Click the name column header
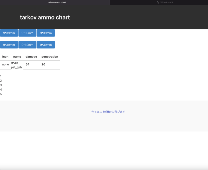Viewport: 208px width, 170px height. [17, 56]
